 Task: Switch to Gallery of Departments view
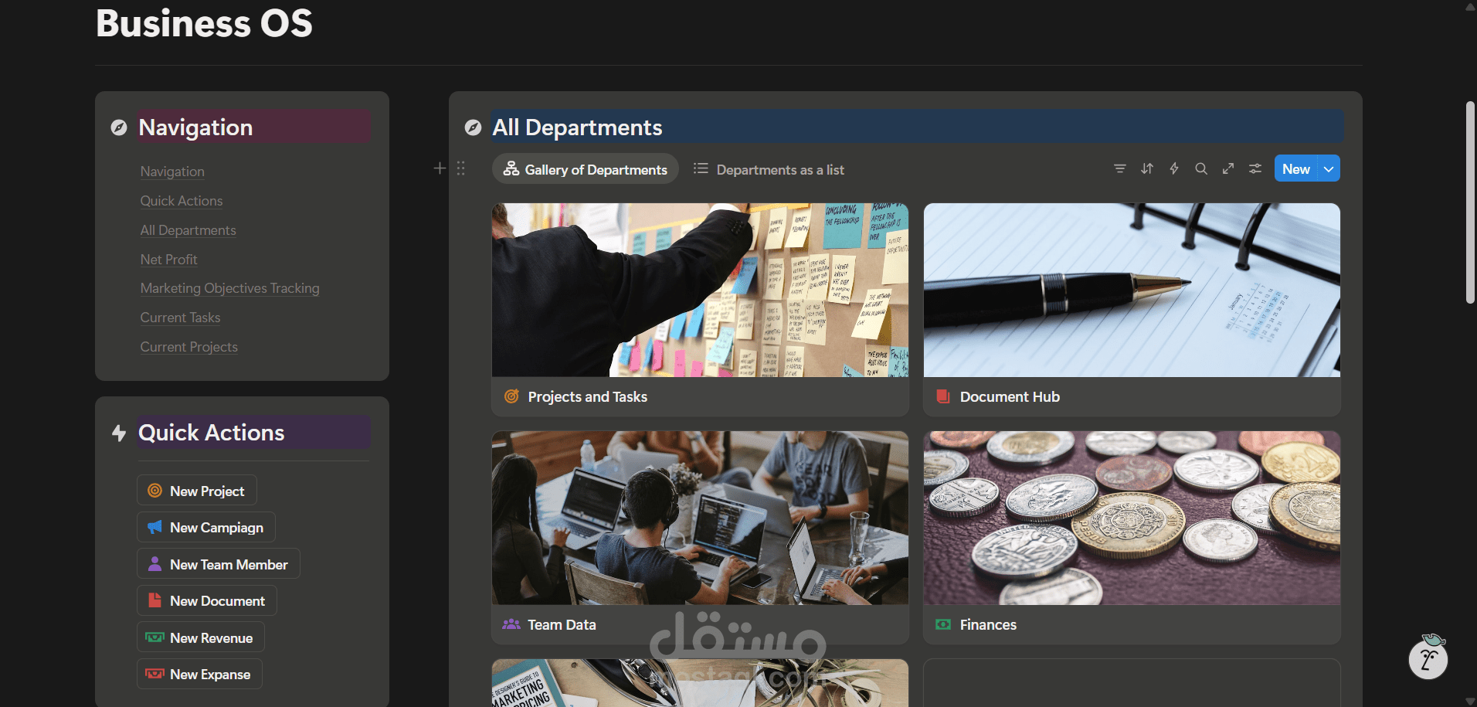[x=586, y=169]
